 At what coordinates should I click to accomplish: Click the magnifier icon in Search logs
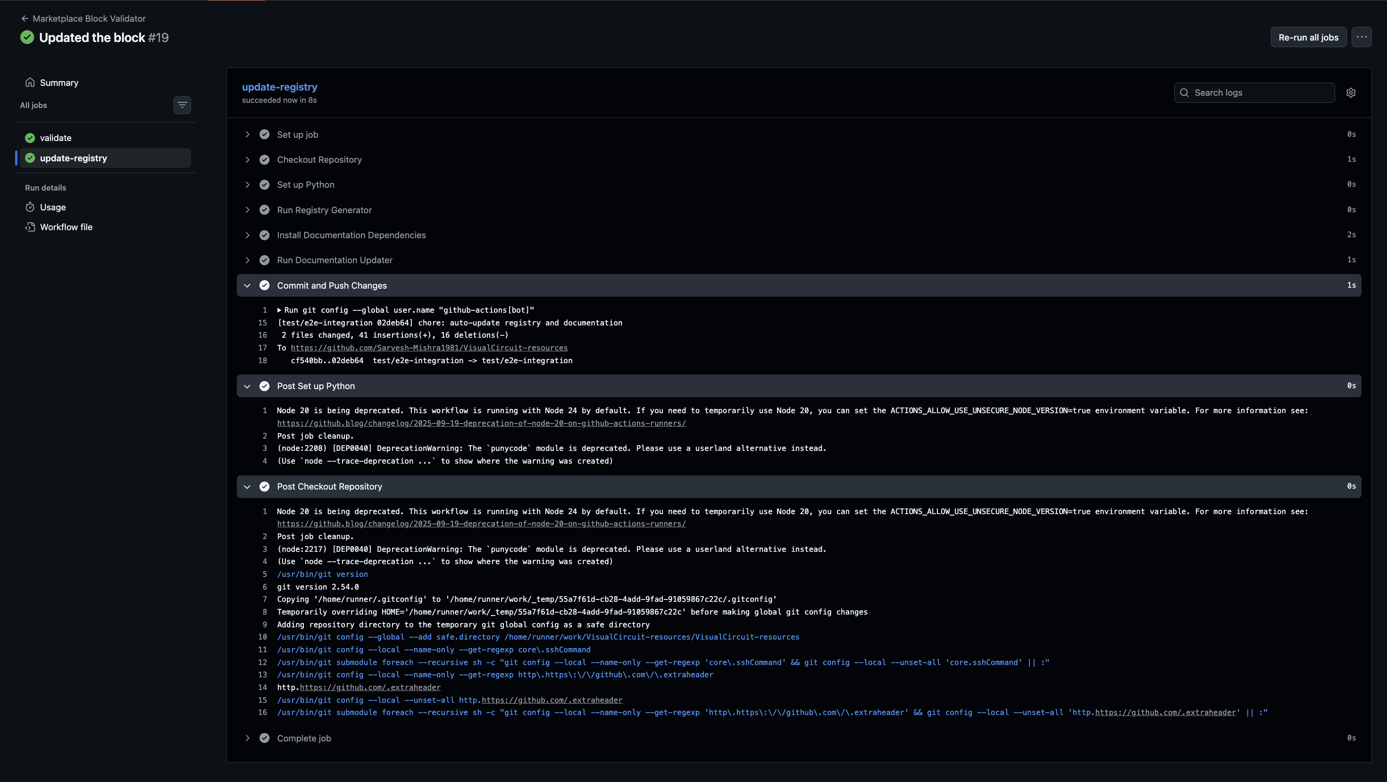1184,92
